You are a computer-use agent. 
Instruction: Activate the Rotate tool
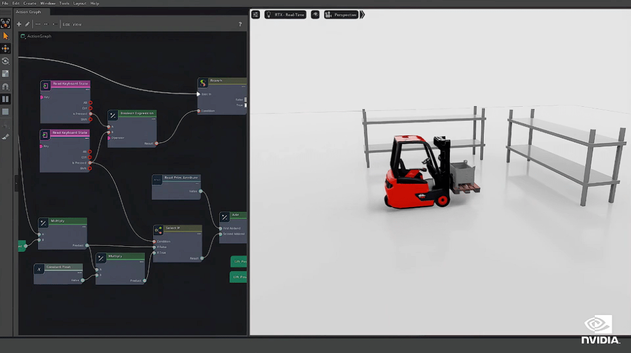[x=5, y=61]
